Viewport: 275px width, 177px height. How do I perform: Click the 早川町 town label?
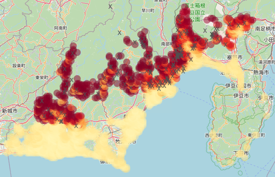[x=148, y=10]
